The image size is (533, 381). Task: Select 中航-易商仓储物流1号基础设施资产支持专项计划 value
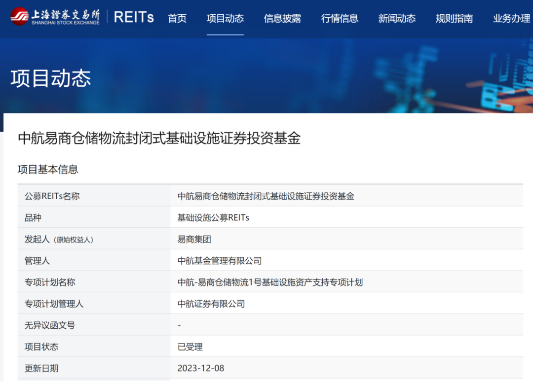(x=270, y=282)
